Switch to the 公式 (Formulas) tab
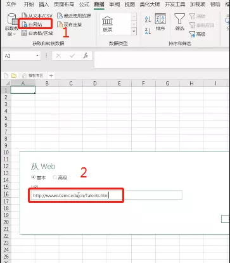The height and width of the screenshot is (263, 230). pos(84,4)
